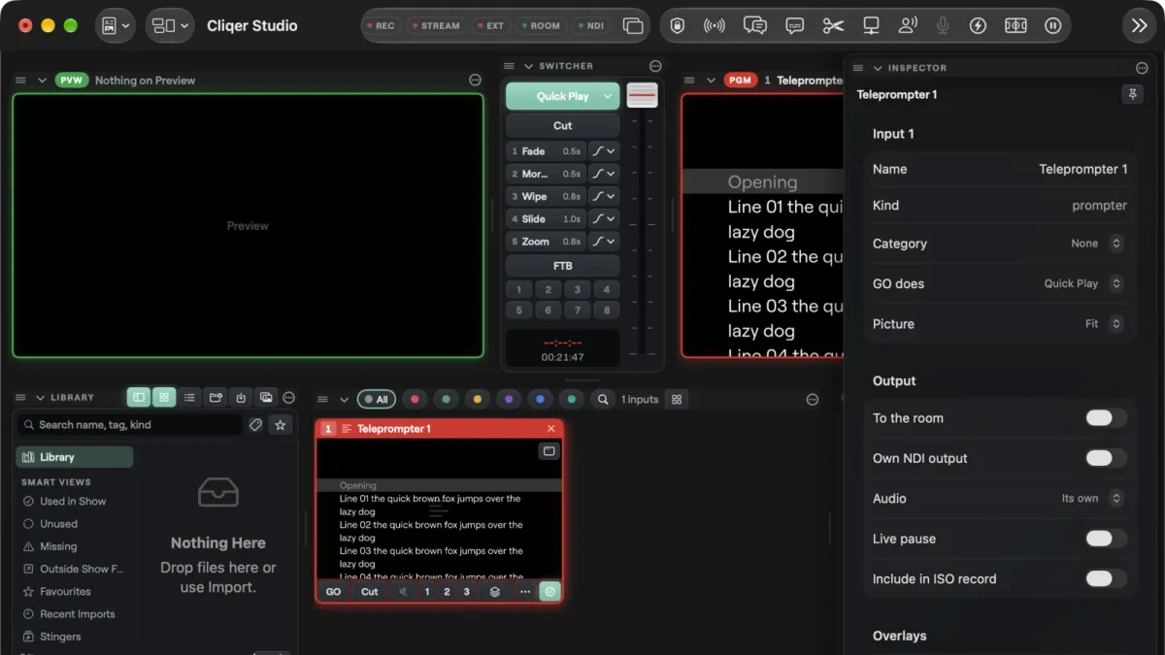Click the red input color filter dot
This screenshot has width=1165, height=655.
tap(415, 399)
